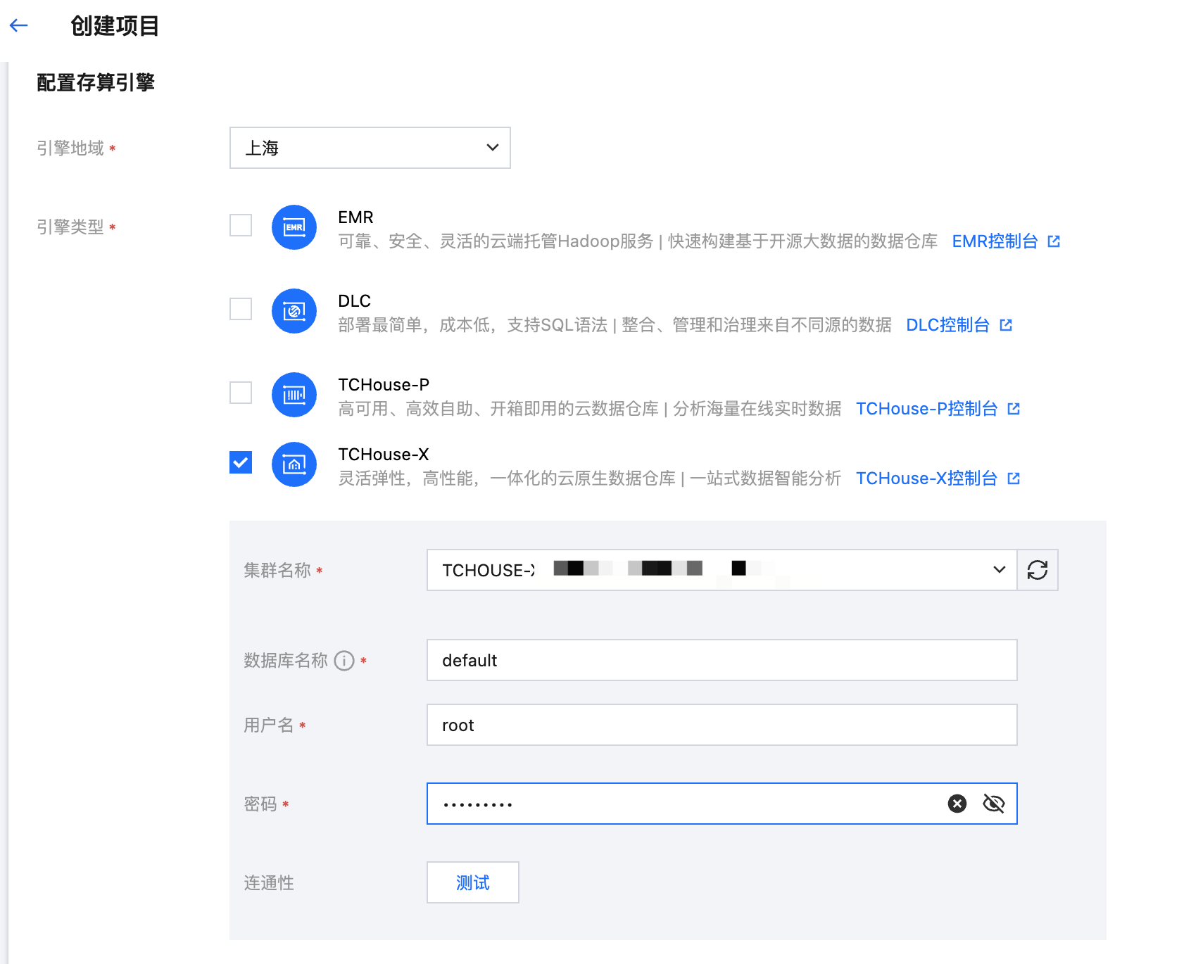Click into the 密码 password field
1191x964 pixels.
tap(722, 804)
